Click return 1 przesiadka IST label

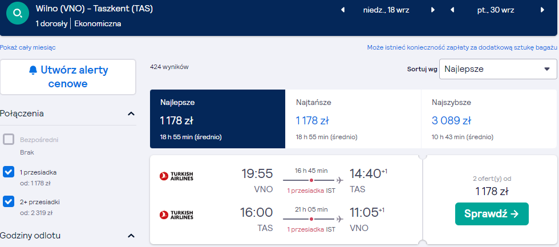pyautogui.click(x=311, y=229)
